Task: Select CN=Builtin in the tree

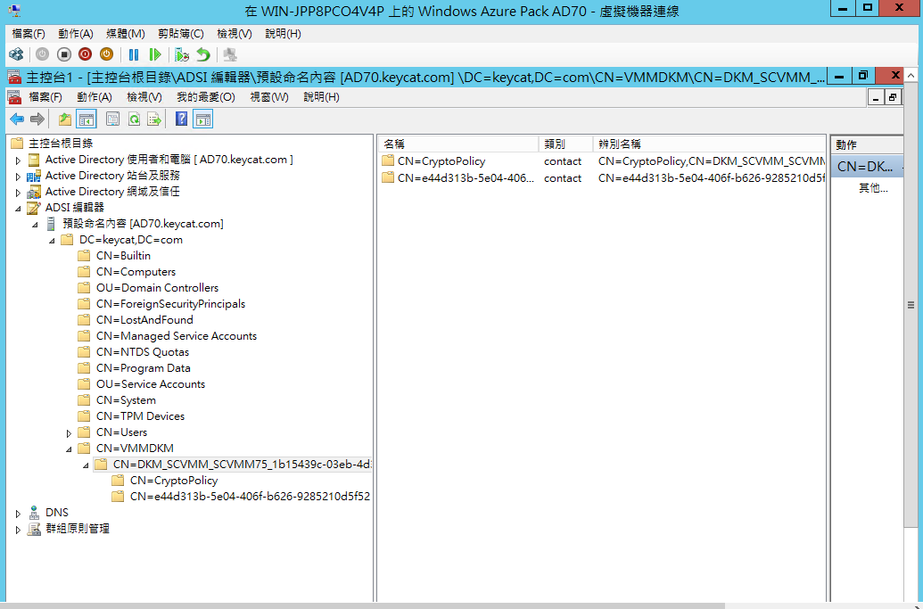Action: tap(123, 256)
